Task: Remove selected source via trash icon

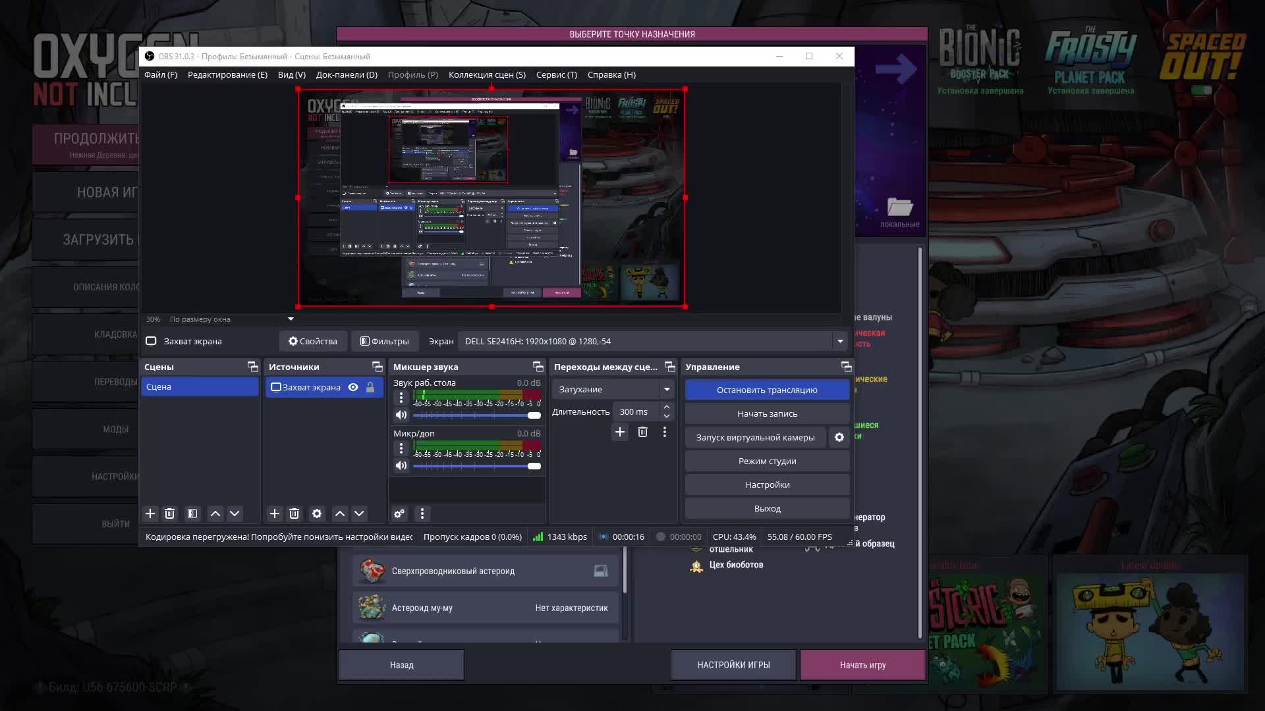Action: 295,513
